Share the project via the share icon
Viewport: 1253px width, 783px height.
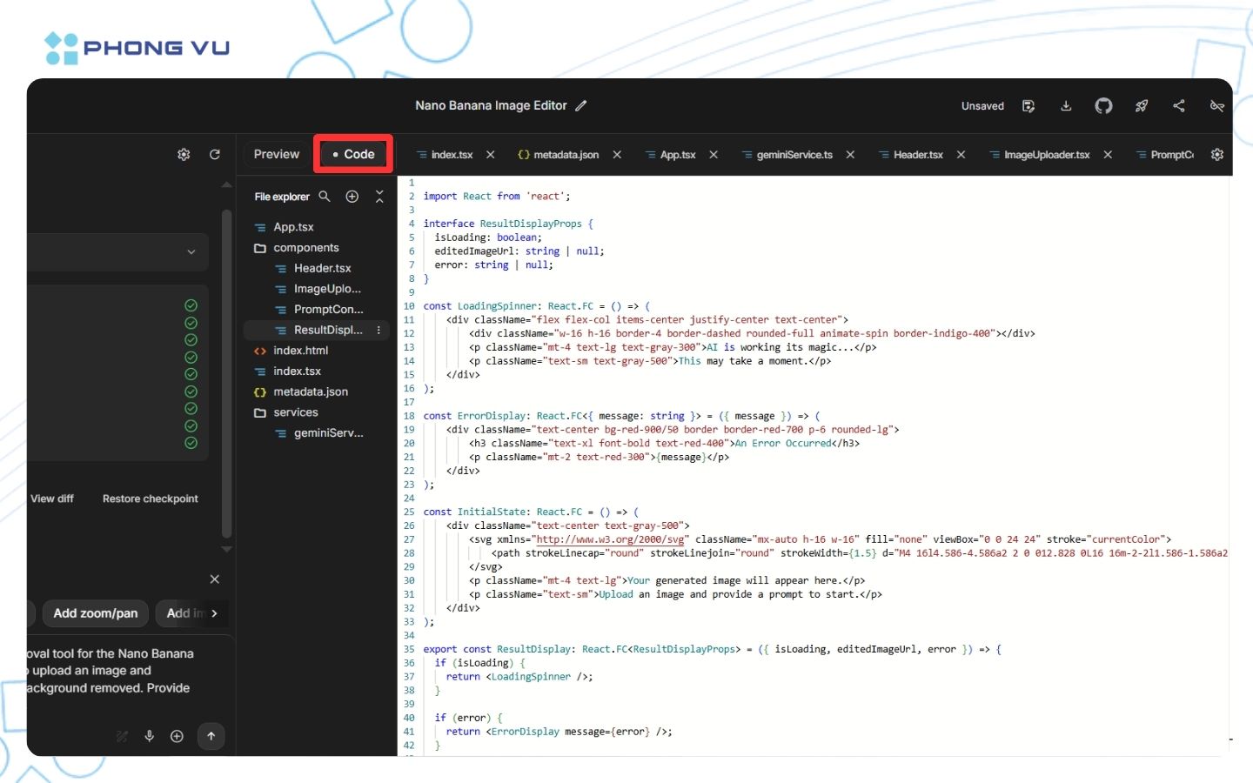[1179, 105]
